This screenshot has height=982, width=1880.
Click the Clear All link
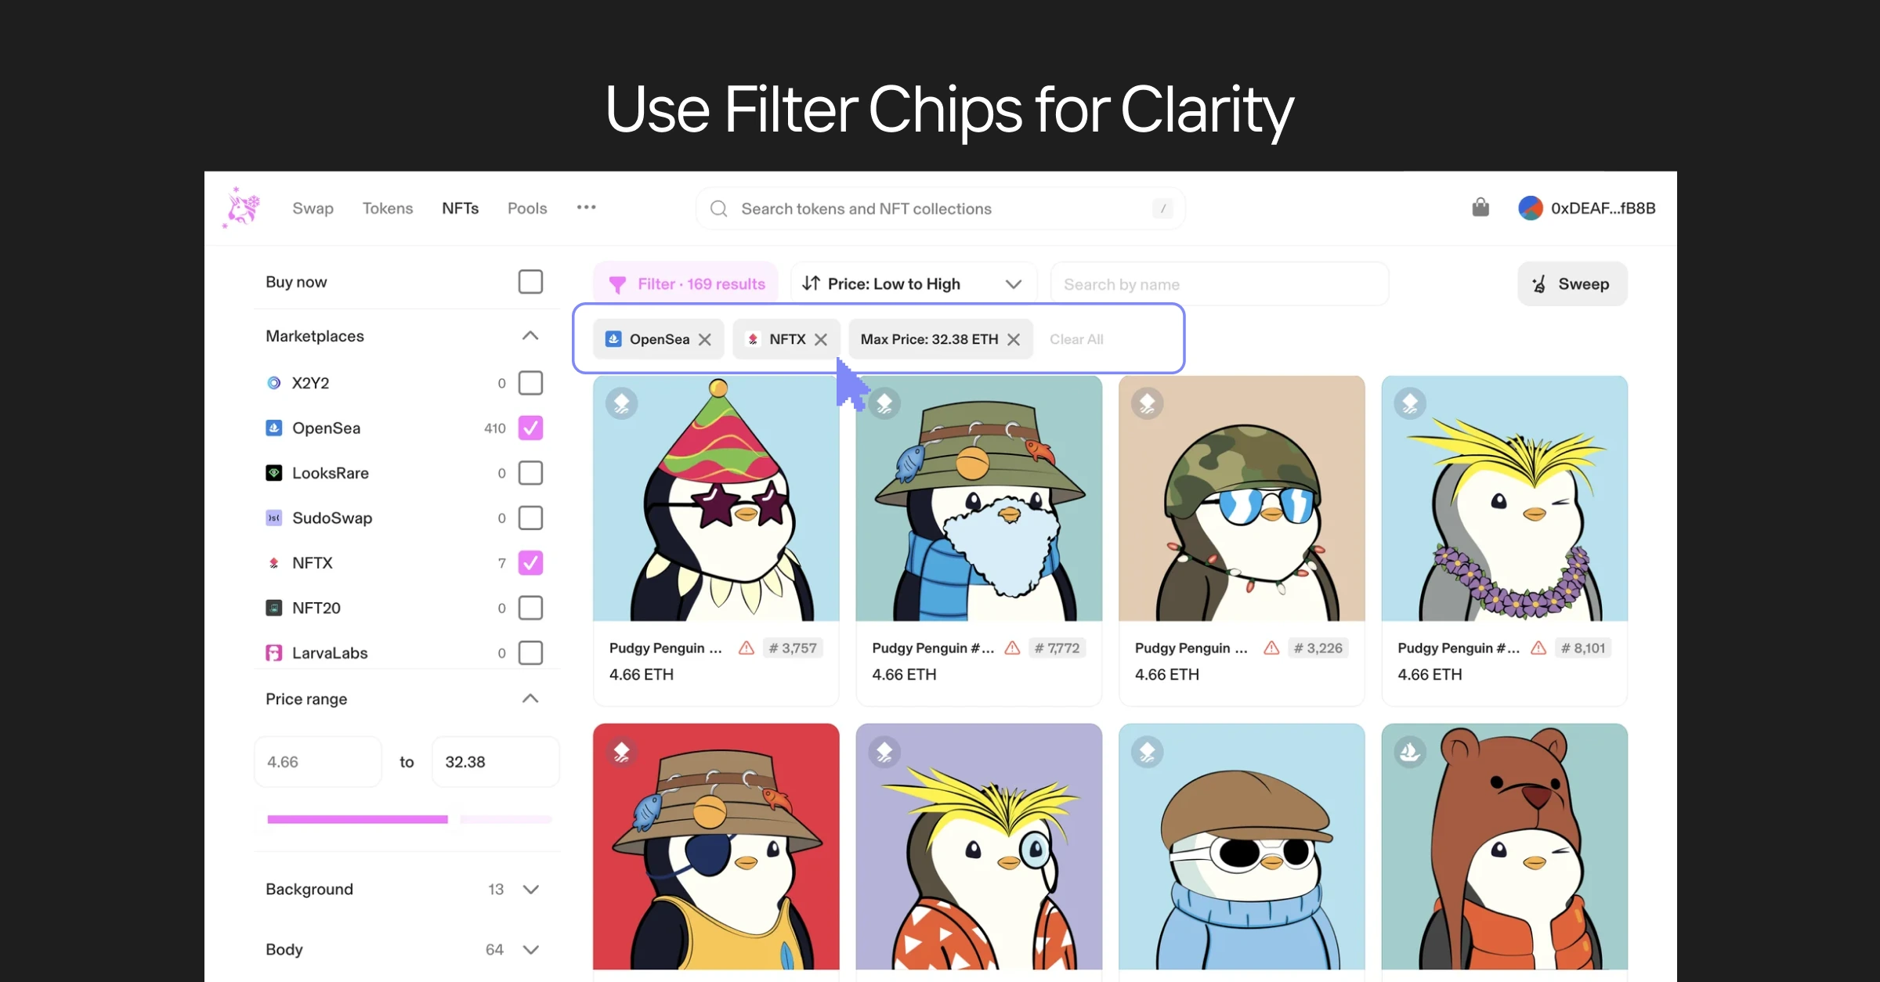(1076, 339)
